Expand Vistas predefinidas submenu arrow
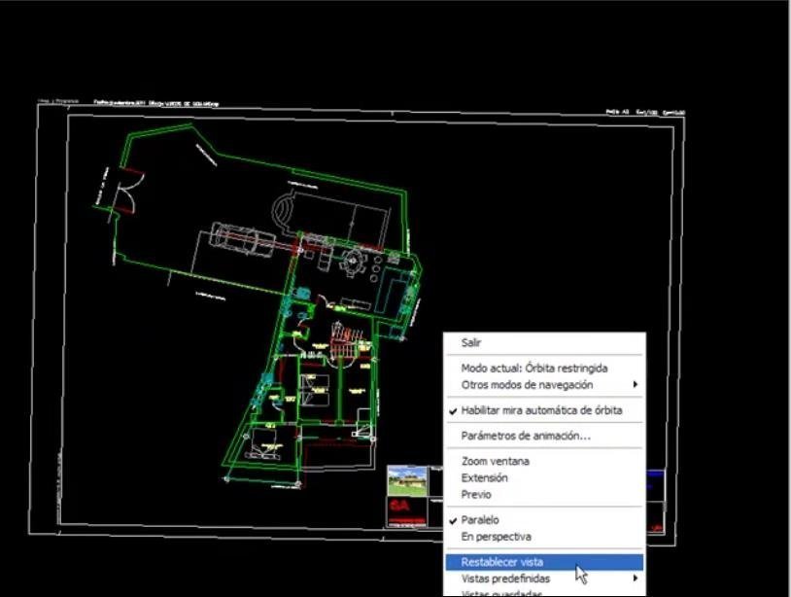791x597 pixels. click(x=636, y=578)
